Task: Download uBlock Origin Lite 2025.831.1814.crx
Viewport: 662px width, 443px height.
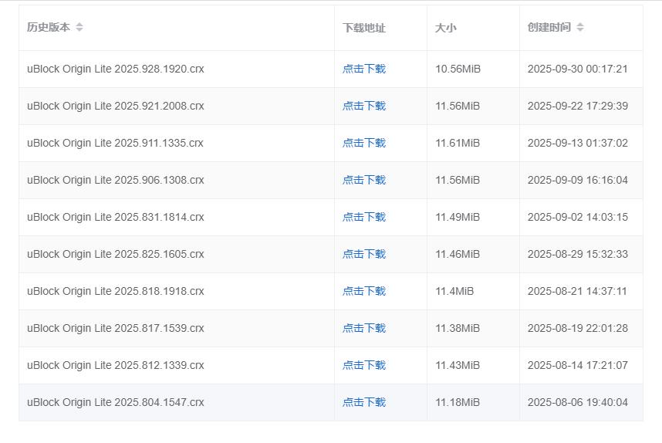Action: click(x=364, y=217)
